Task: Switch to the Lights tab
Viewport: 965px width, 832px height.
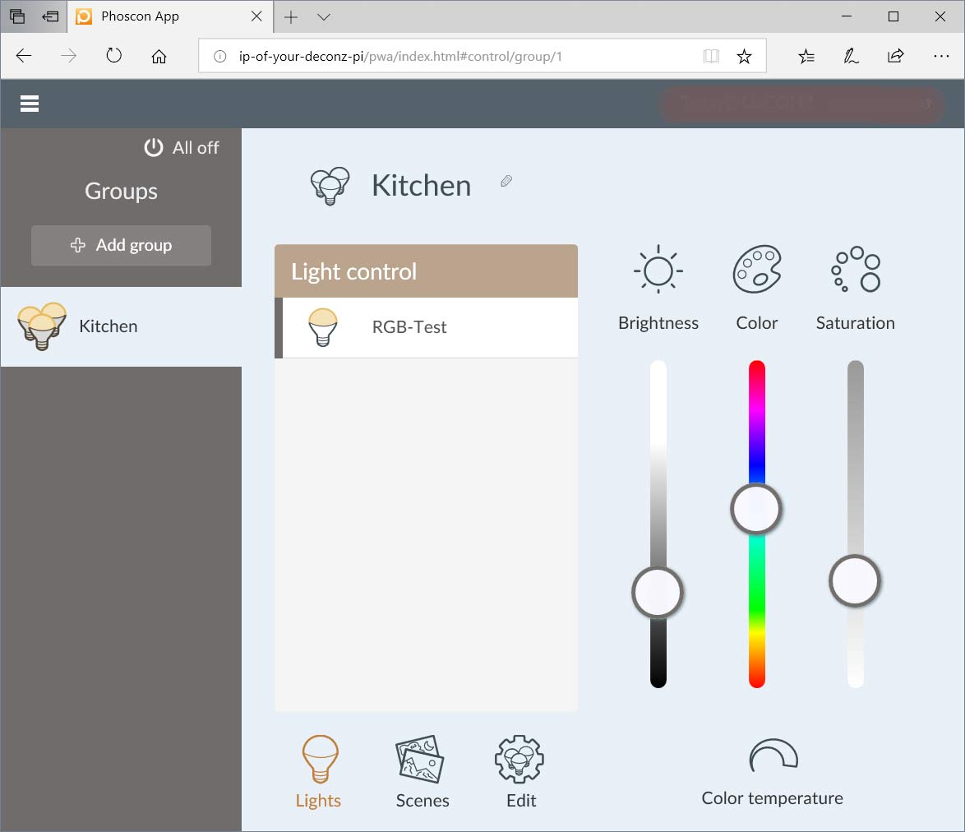Action: pyautogui.click(x=318, y=772)
